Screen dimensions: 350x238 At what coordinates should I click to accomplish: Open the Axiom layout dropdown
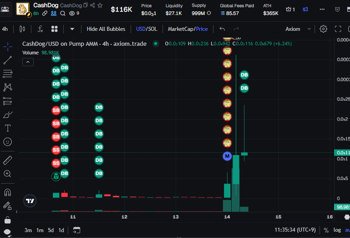[x=298, y=29]
